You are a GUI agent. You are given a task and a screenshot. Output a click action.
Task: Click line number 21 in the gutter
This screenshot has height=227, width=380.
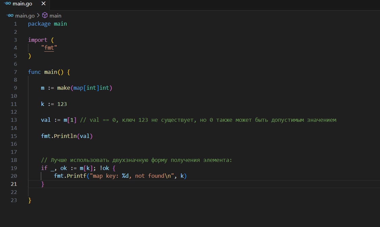click(14, 184)
